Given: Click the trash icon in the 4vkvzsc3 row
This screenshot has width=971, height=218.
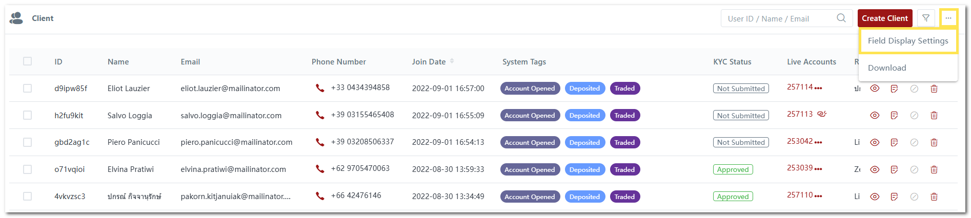Looking at the screenshot, I should (x=934, y=197).
